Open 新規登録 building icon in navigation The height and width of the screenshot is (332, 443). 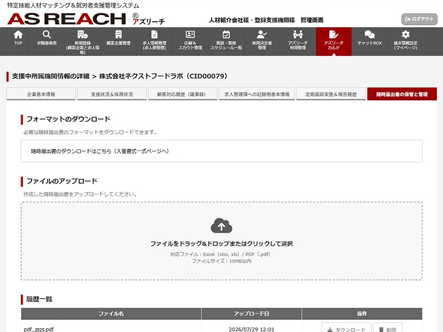click(x=83, y=34)
